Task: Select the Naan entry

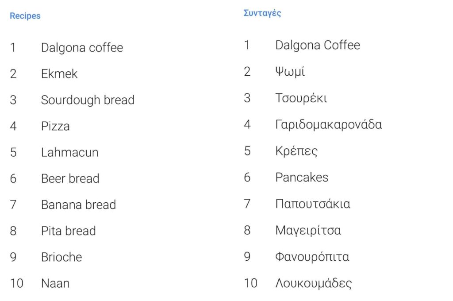Action: (55, 283)
